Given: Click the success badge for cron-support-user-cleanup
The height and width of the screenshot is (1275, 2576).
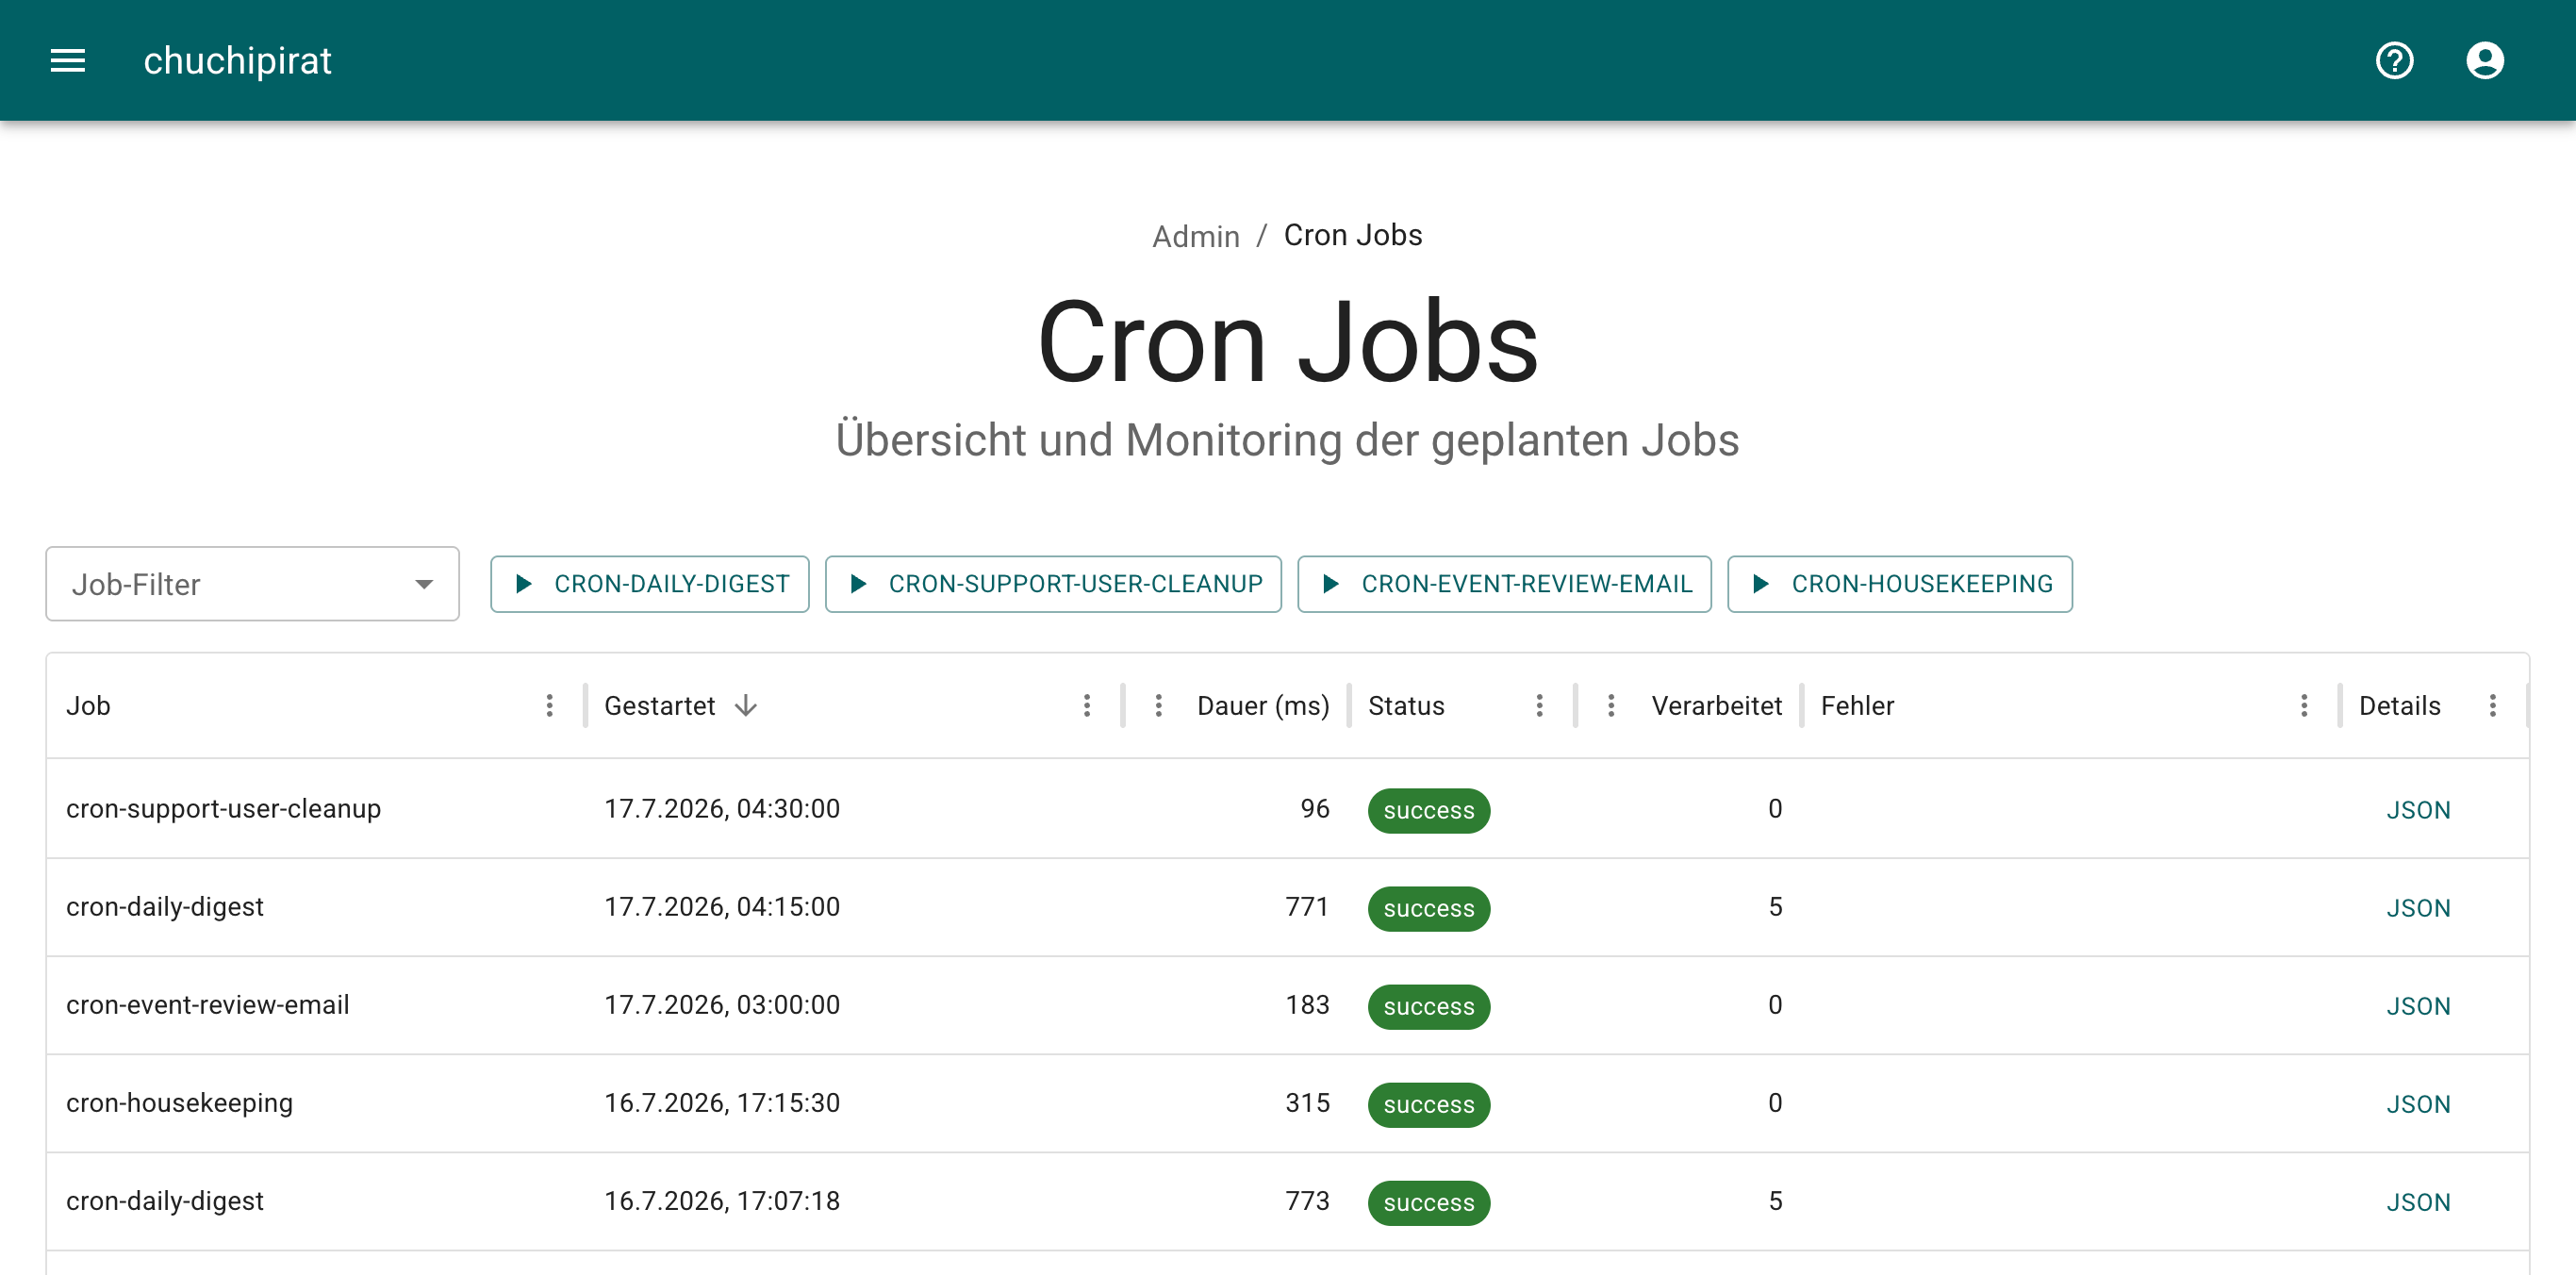Looking at the screenshot, I should point(1429,810).
